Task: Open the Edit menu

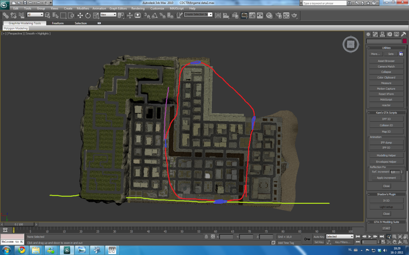Action: click(16, 8)
